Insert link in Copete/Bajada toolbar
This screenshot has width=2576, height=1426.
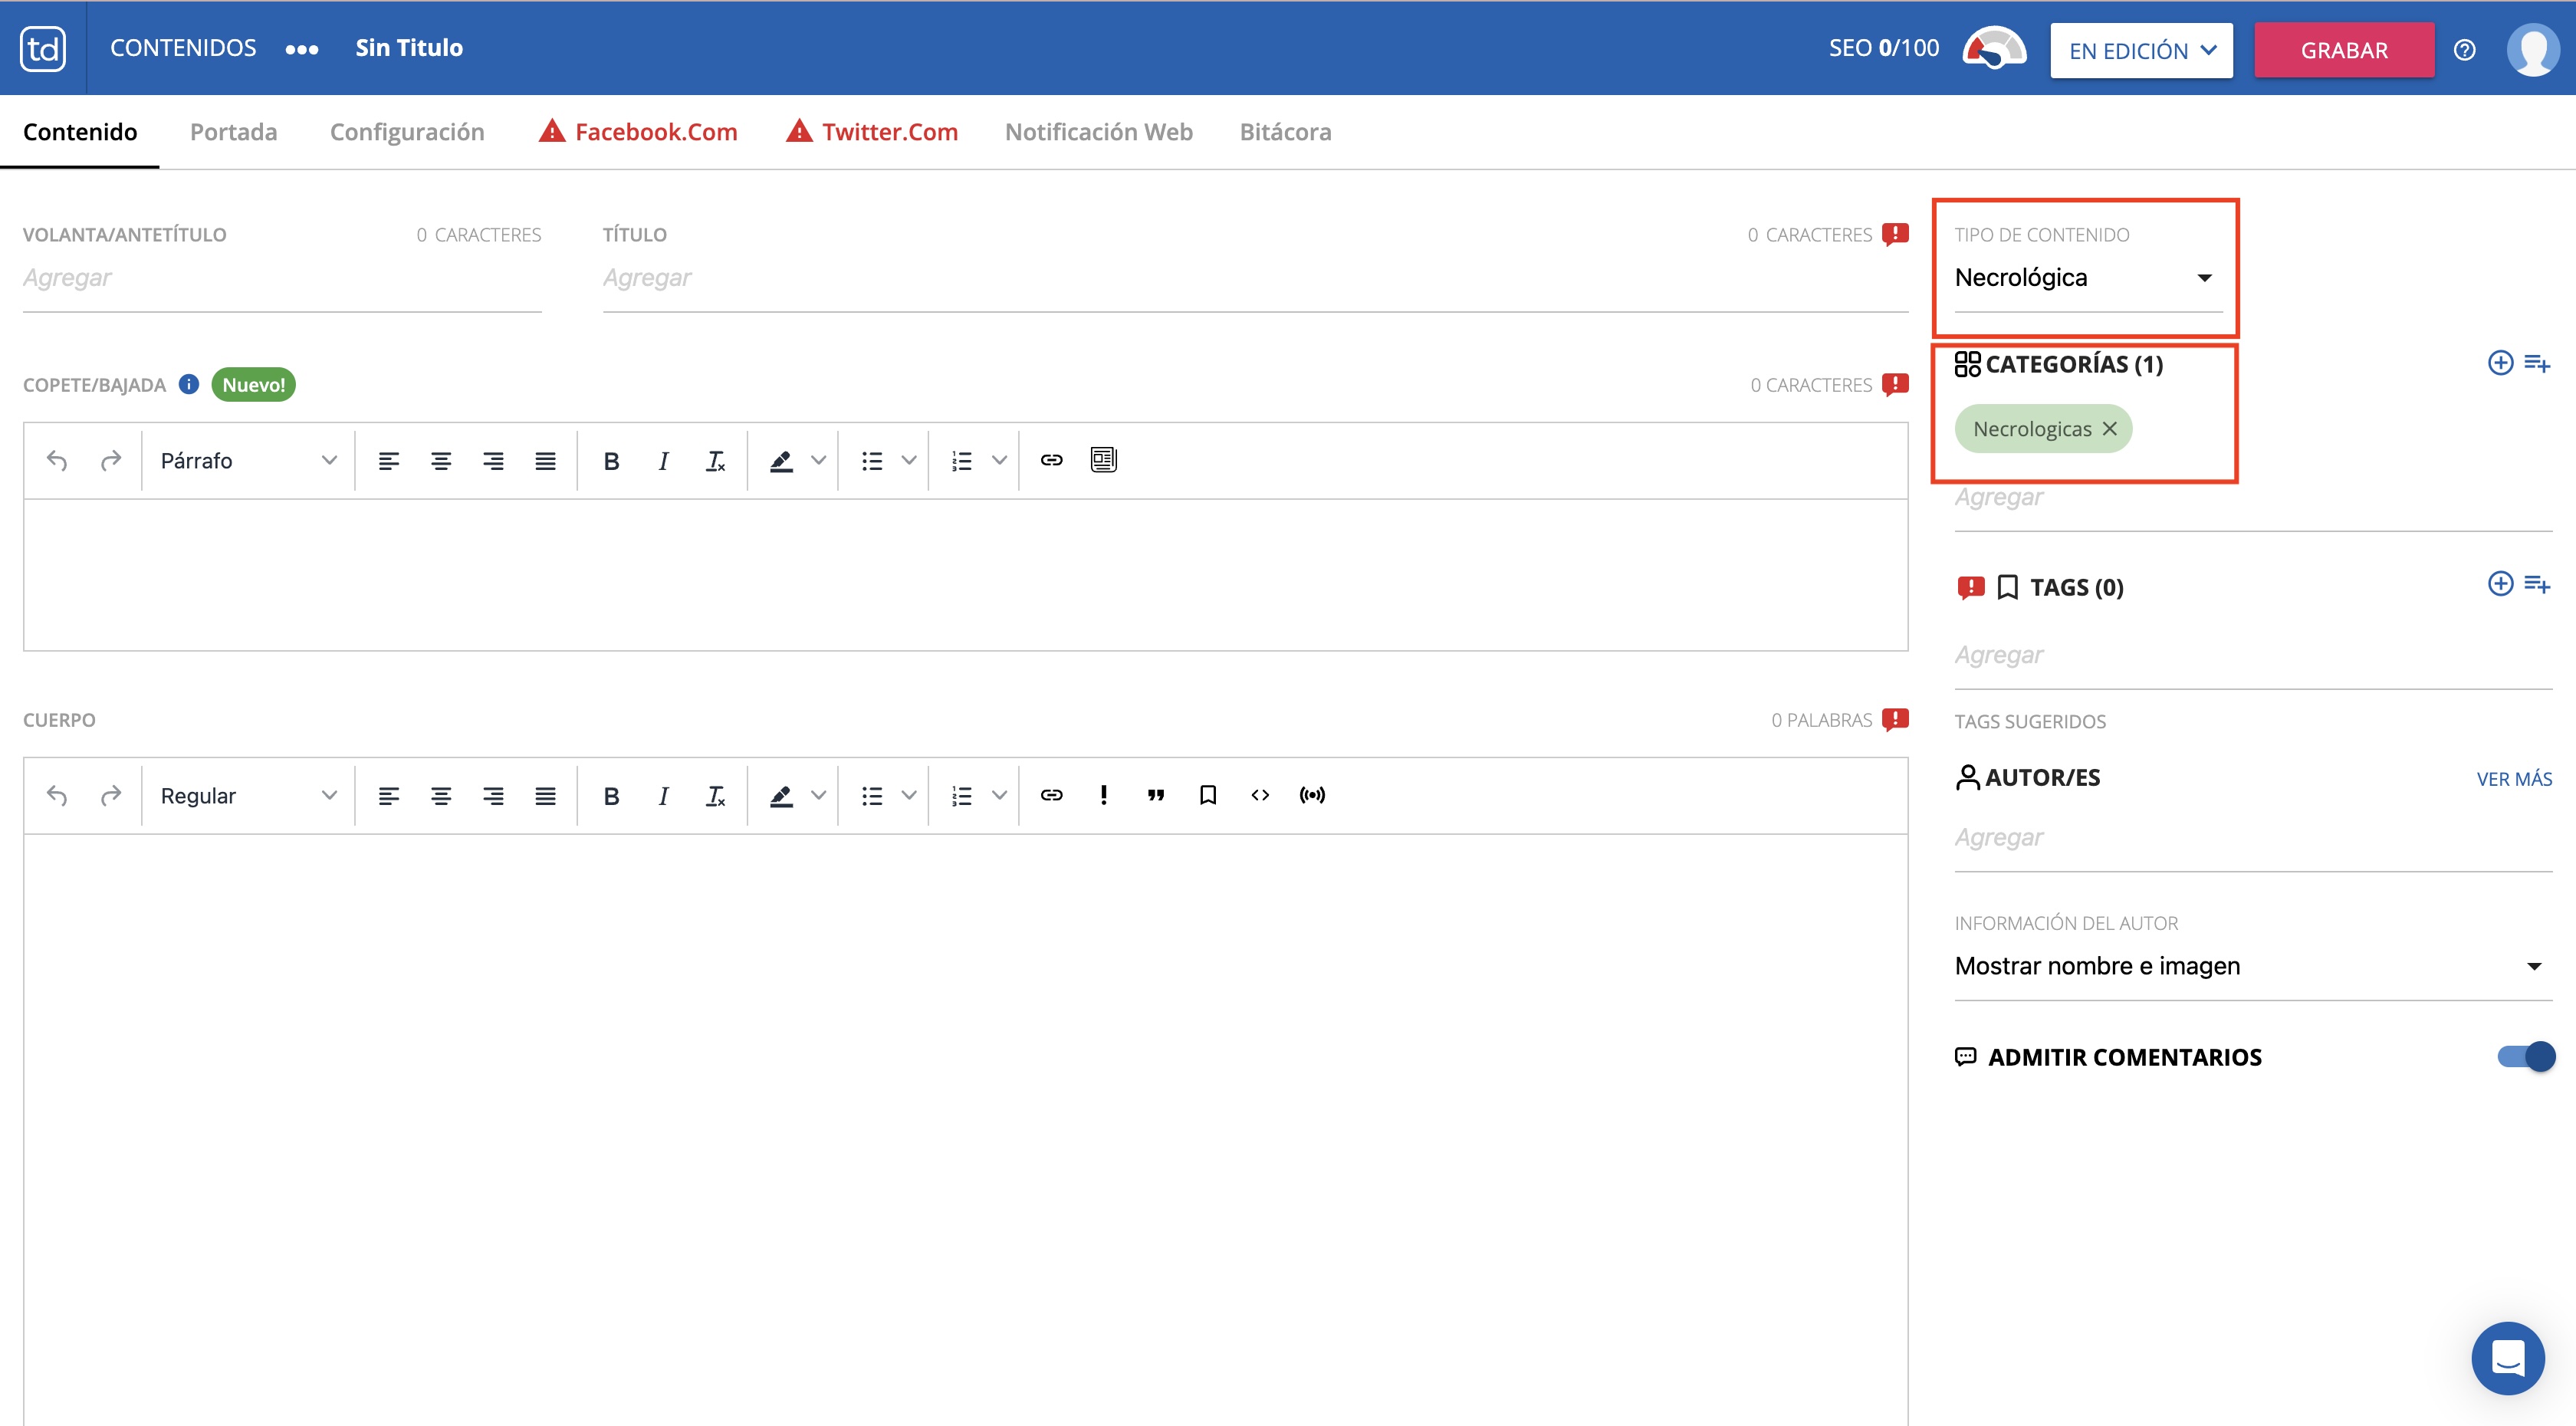pyautogui.click(x=1051, y=460)
